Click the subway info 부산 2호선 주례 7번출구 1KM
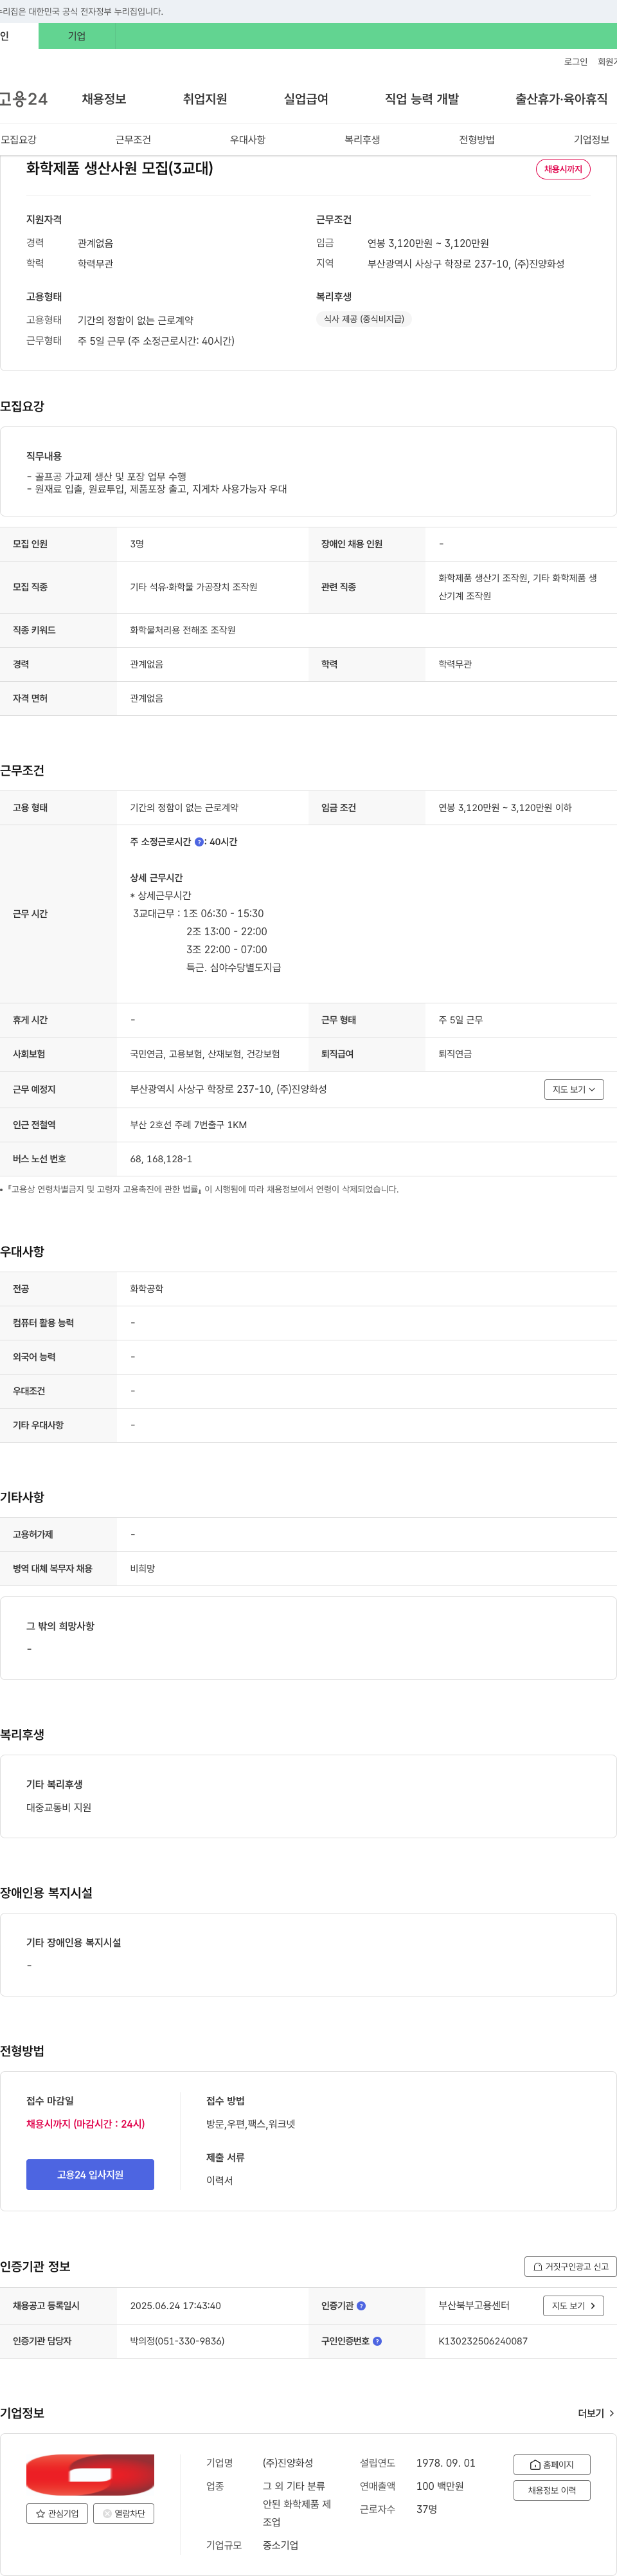Image resolution: width=617 pixels, height=2576 pixels. pos(188,1125)
